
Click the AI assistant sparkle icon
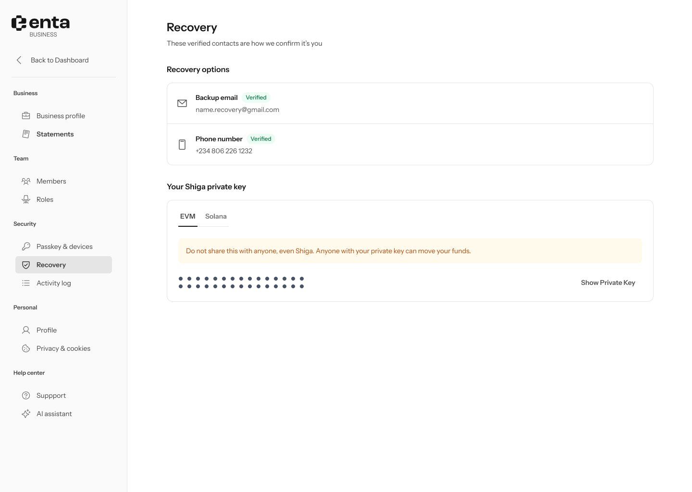[x=26, y=414]
